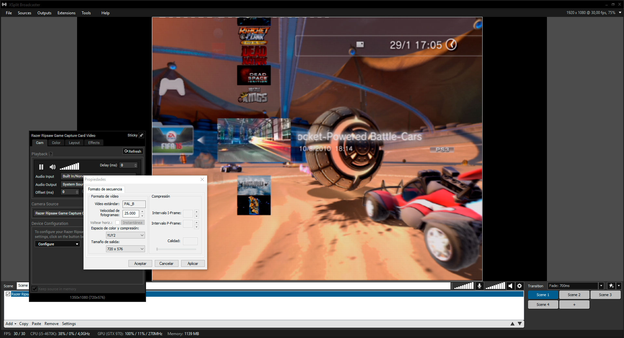Increase Velocidad de fotogramas stepper up
624x338 pixels.
click(x=142, y=212)
